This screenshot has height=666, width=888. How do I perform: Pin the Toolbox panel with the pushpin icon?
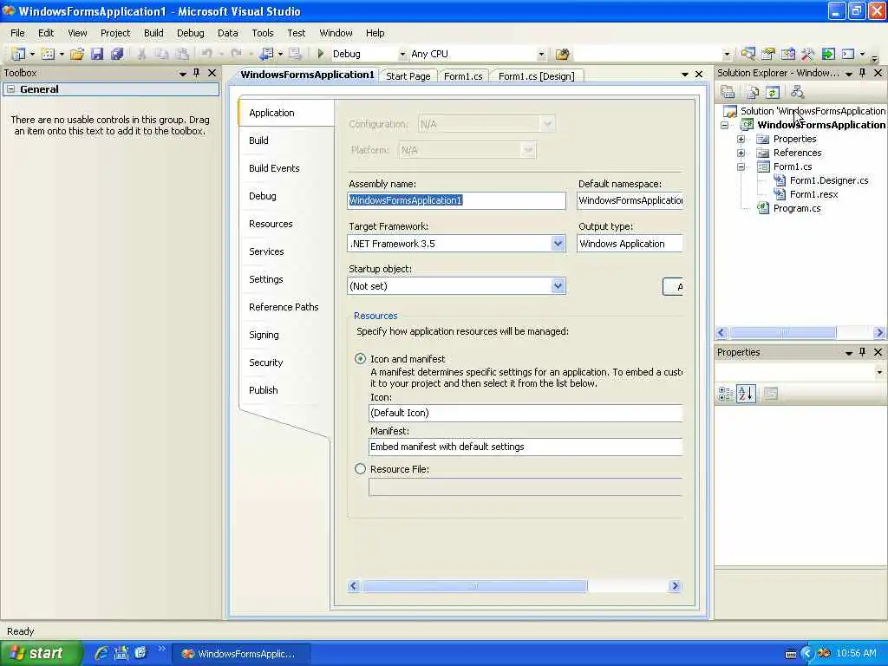197,73
